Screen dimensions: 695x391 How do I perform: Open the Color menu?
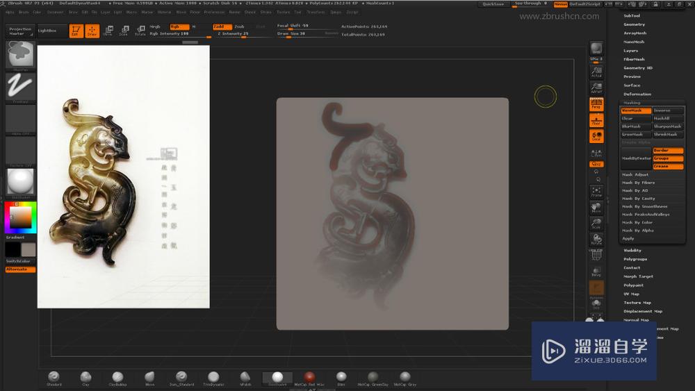(37, 12)
